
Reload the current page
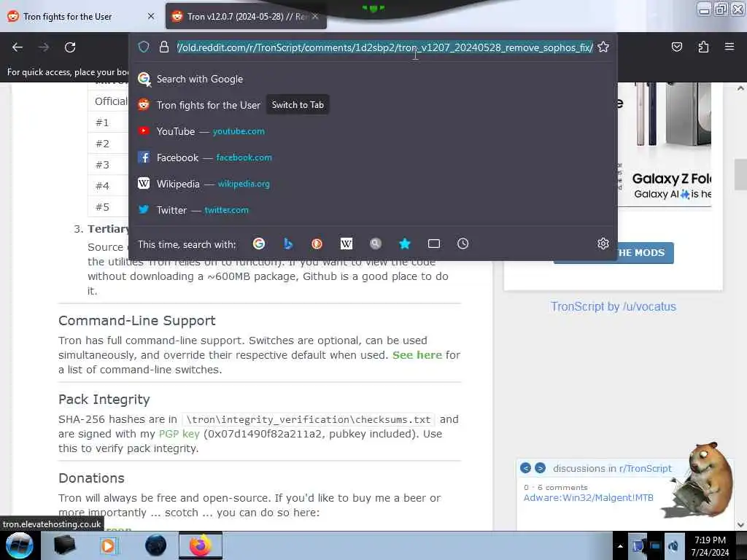tap(70, 47)
